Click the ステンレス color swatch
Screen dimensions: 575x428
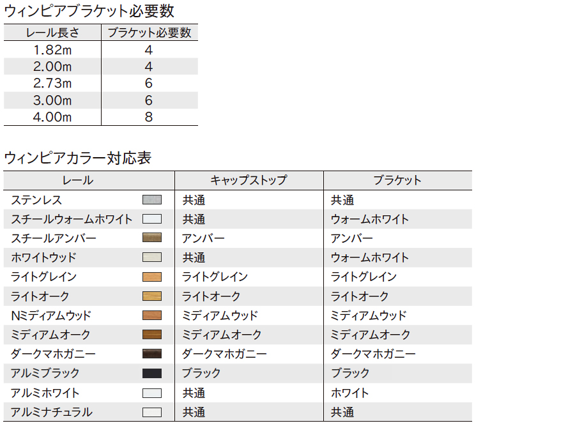pyautogui.click(x=152, y=200)
